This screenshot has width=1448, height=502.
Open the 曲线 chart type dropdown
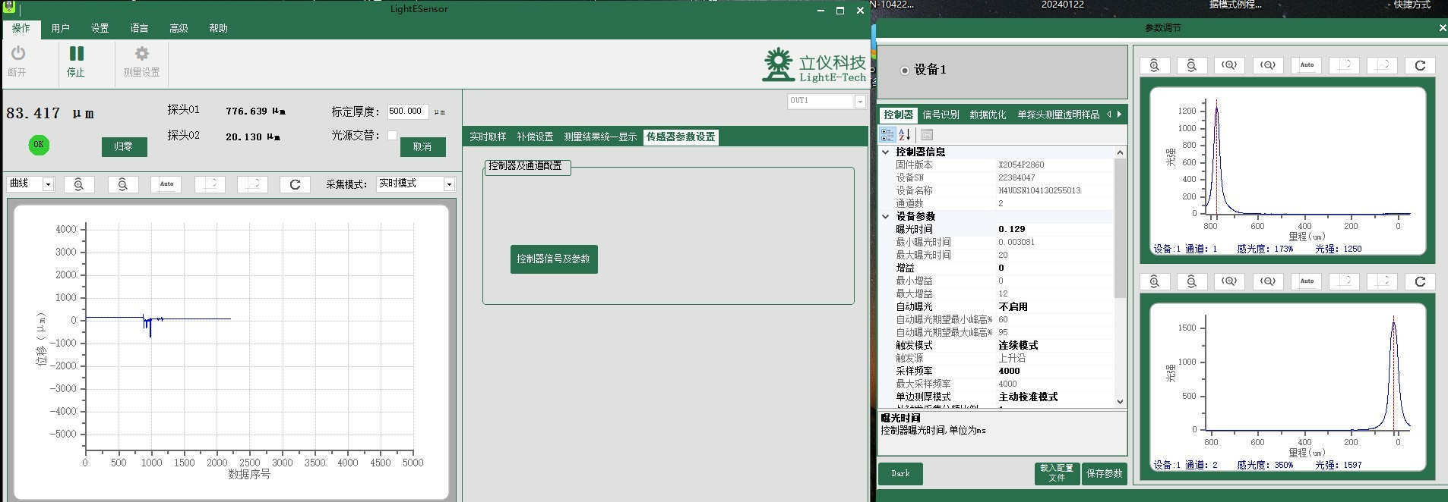click(x=48, y=184)
